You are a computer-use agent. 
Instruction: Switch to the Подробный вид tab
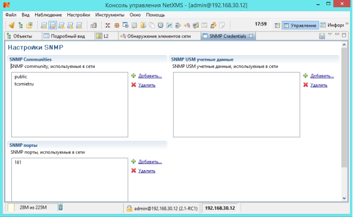pyautogui.click(x=68, y=36)
